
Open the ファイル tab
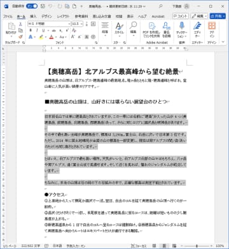(x=8, y=17)
